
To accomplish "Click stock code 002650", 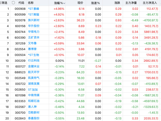I will coord(19,89).
